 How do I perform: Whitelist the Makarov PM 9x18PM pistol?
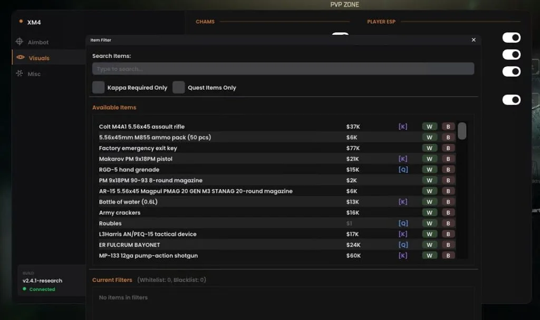(429, 159)
